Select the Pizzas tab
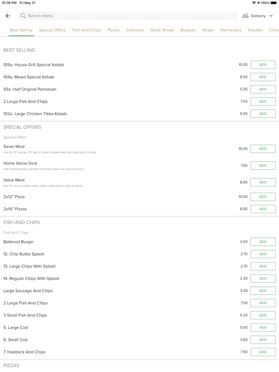 point(114,30)
